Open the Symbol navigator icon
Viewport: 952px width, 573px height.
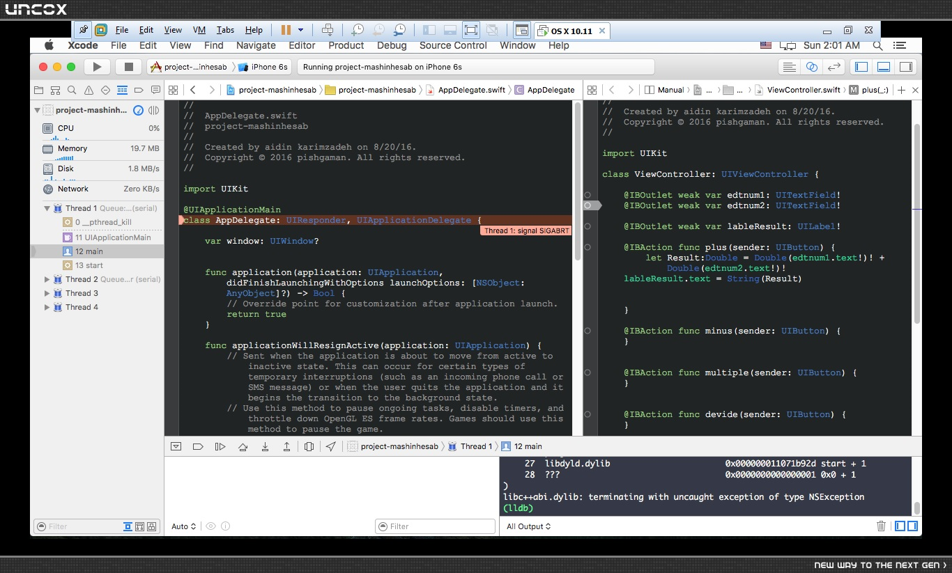coord(55,90)
